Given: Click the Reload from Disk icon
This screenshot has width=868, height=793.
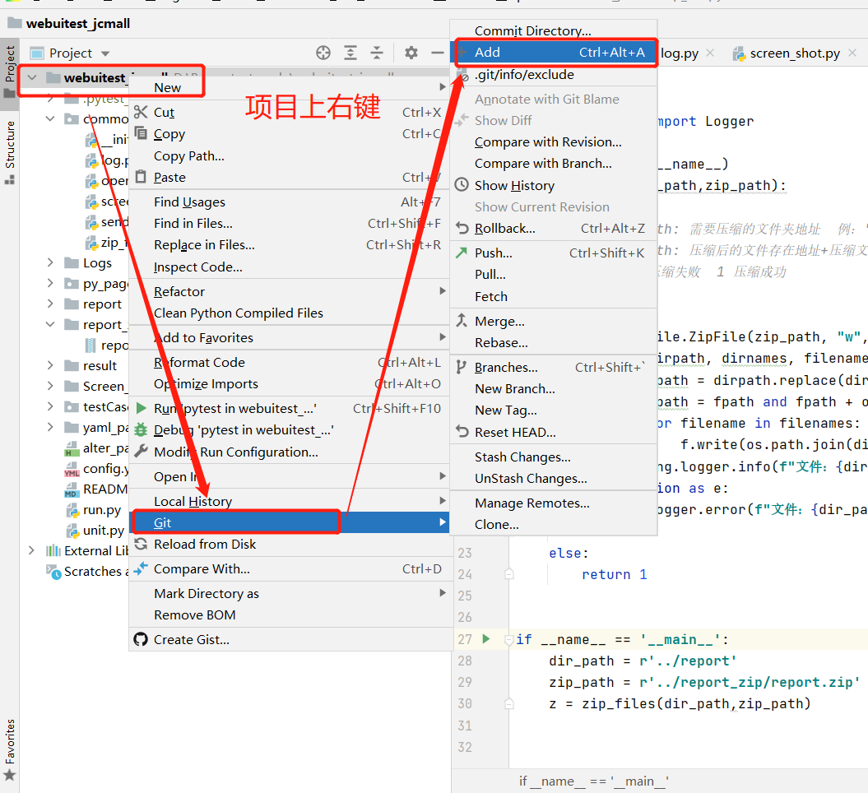Looking at the screenshot, I should 142,544.
